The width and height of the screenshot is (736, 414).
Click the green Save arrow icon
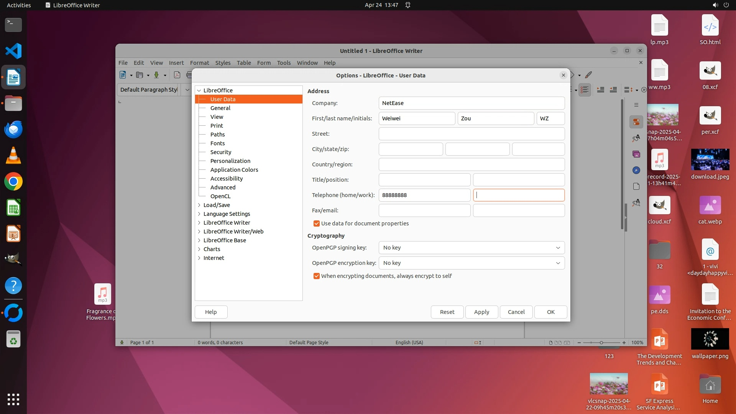point(156,75)
